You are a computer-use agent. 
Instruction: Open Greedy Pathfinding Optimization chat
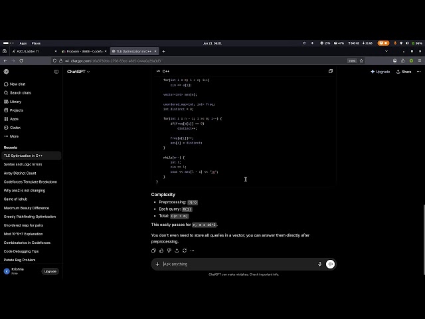tap(31, 217)
